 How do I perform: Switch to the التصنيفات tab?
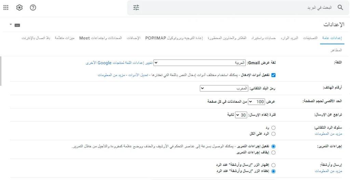pyautogui.click(x=310, y=38)
